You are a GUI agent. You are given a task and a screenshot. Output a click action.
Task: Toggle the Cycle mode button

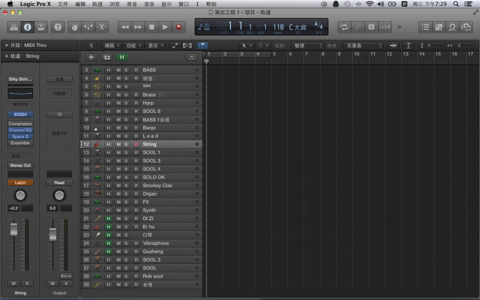pyautogui.click(x=344, y=27)
